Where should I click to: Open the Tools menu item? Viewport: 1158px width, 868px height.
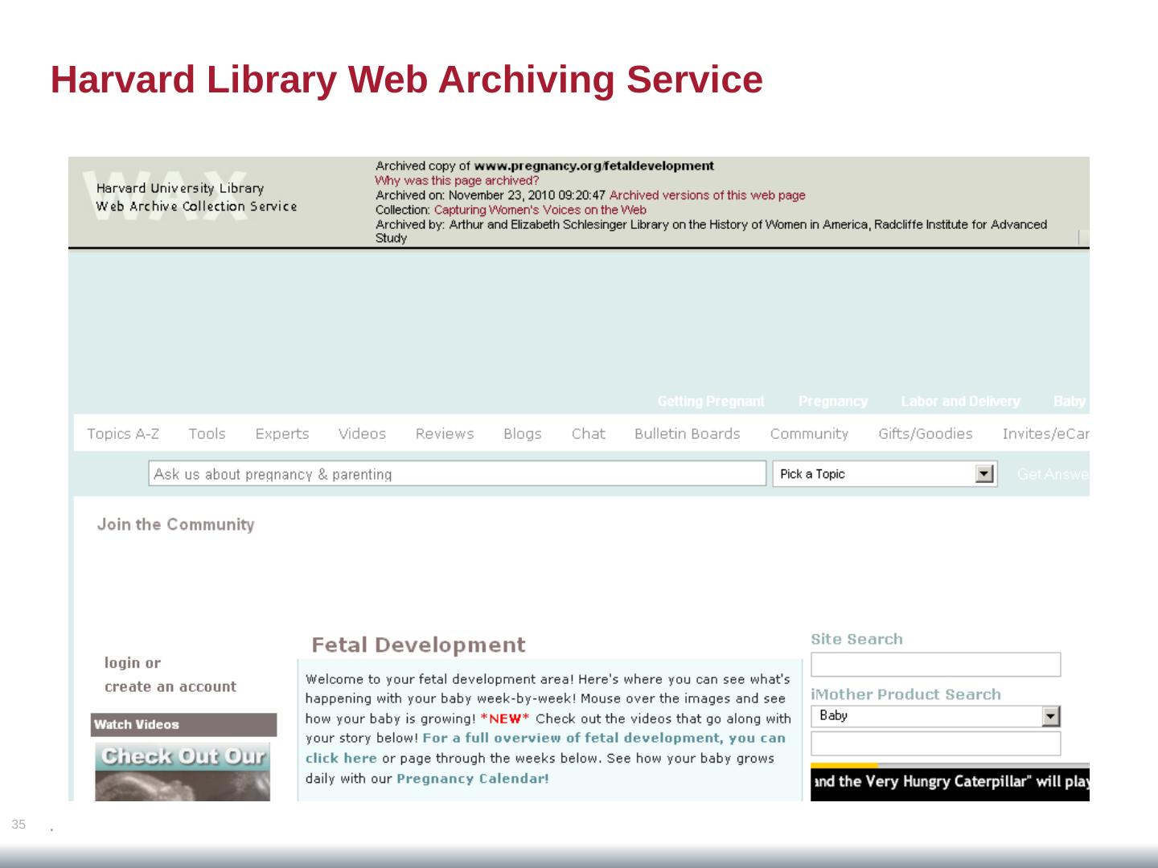point(207,434)
